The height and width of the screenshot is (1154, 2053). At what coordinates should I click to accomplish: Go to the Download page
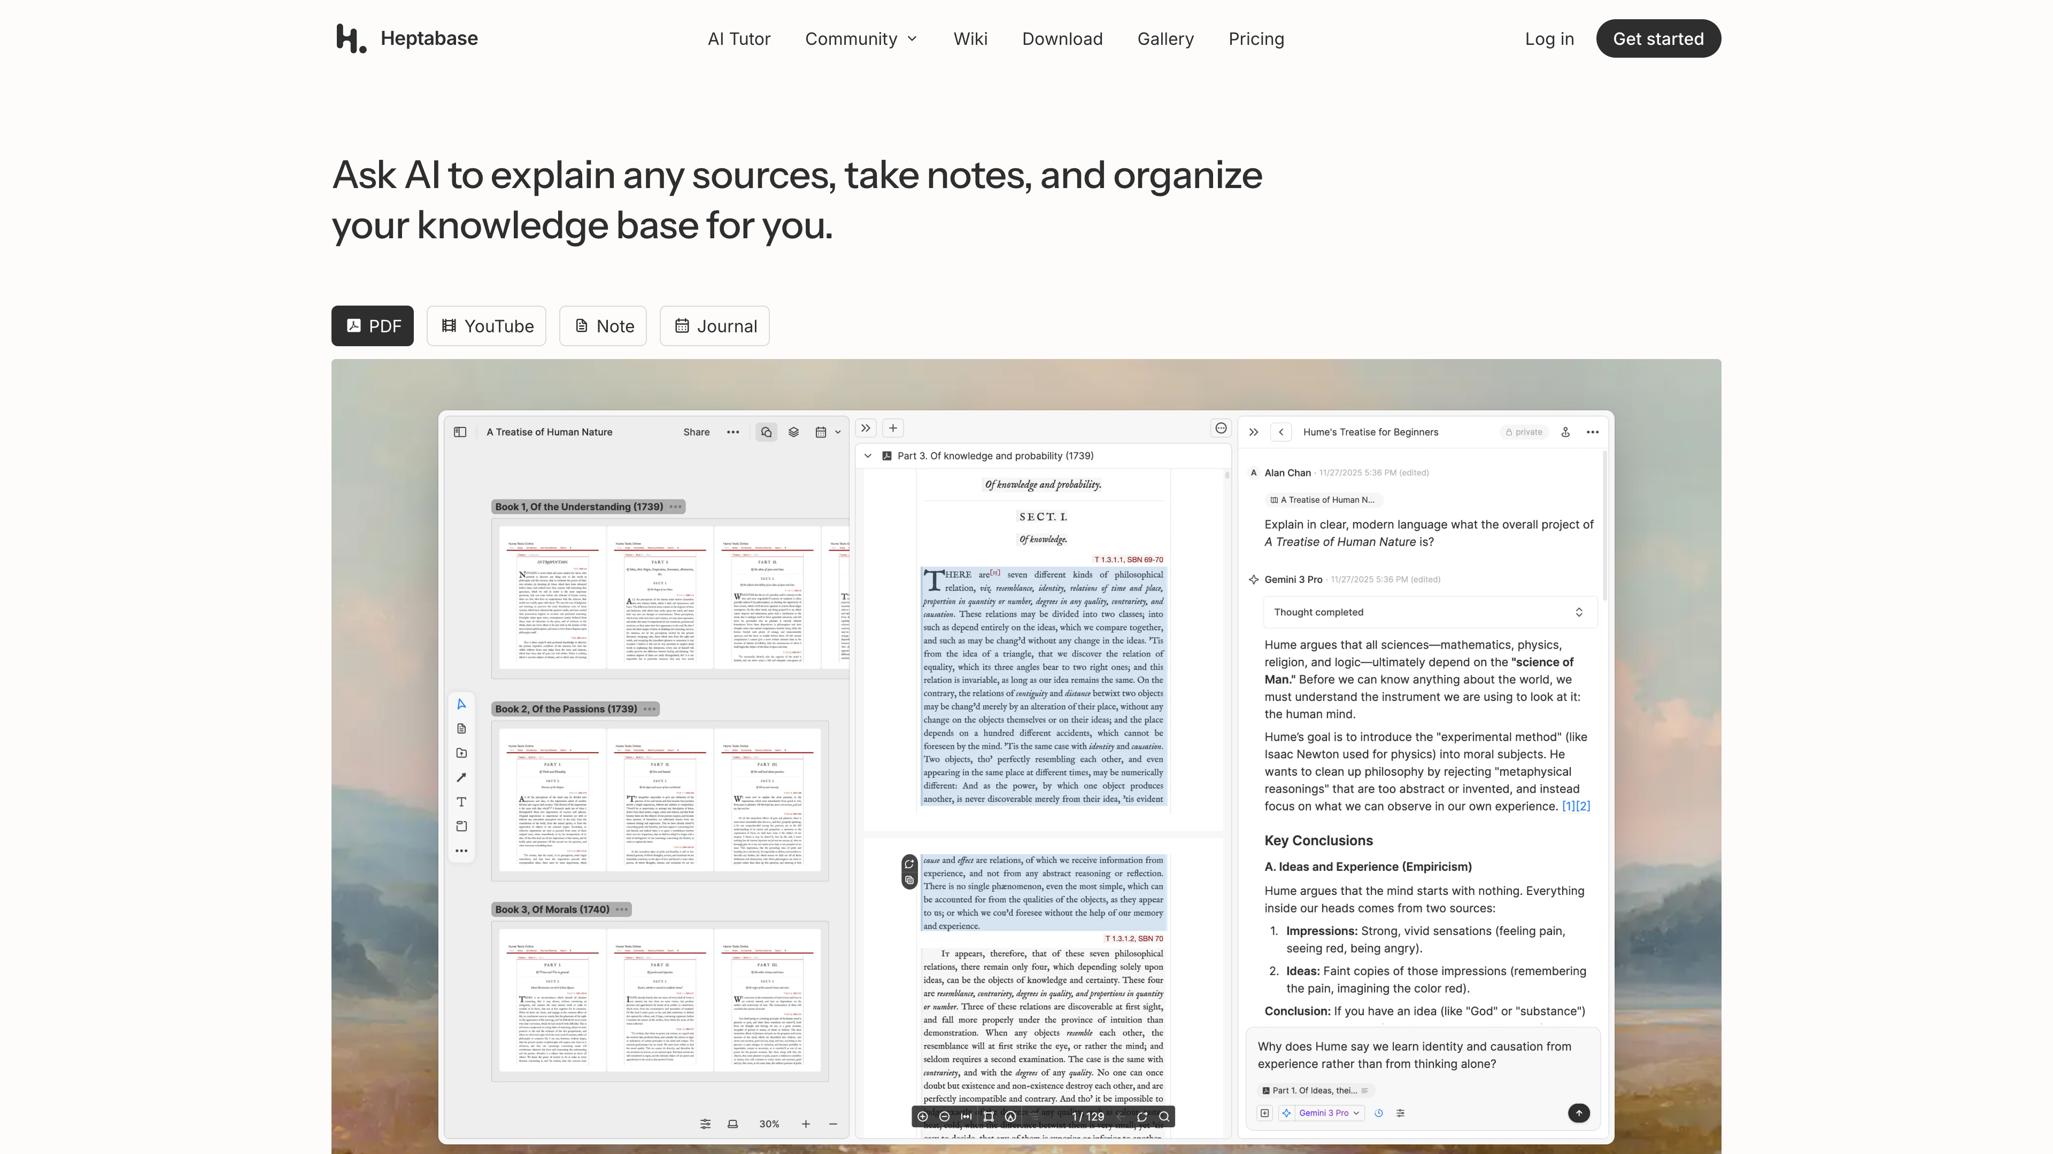1062,39
